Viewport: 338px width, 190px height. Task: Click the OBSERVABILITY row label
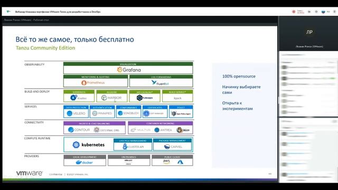(34, 64)
